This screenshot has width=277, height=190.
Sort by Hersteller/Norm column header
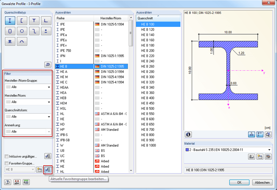point(111,18)
